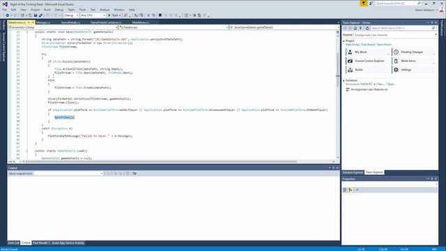Click the Builds icon in Team Explorer
This screenshot has height=251, width=446.
click(x=350, y=70)
